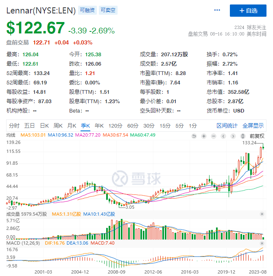273x276 pixels.
Task: Open the three-dots more options menu
Action: tap(217, 10)
